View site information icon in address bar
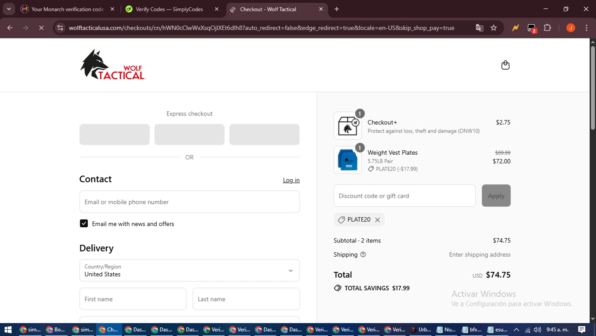The height and width of the screenshot is (336, 596). pos(60,28)
